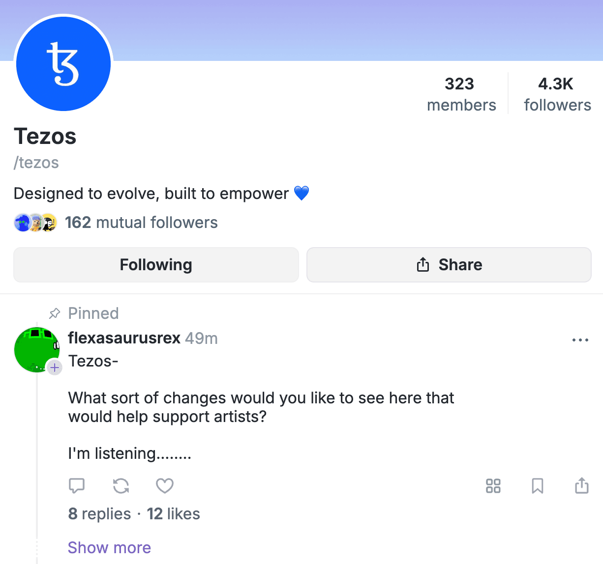
Task: Follow flexasaurusrex via plus badge
Action: pyautogui.click(x=55, y=367)
